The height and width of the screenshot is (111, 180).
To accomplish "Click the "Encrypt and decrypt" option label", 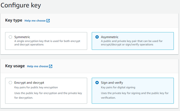I will point(29,83).
